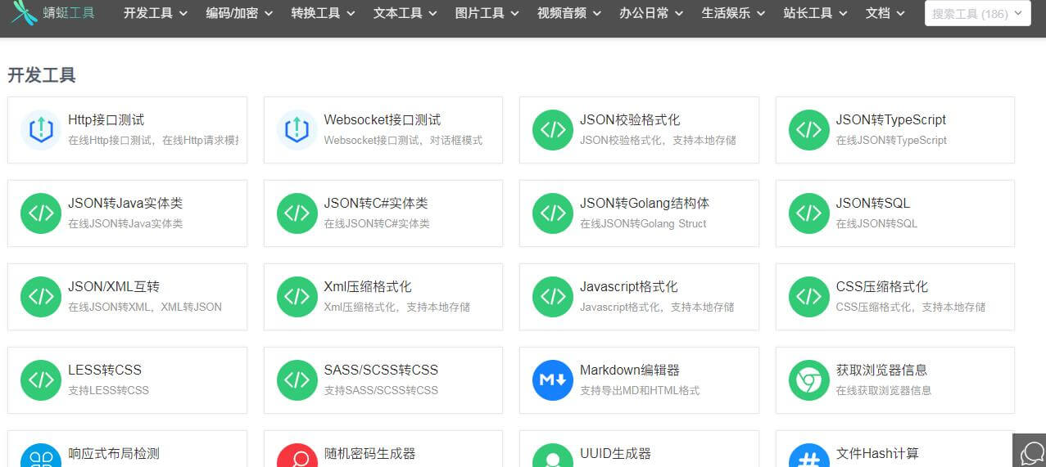This screenshot has height=467, width=1046.
Task: Click the Http接口测试 shield icon
Action: point(41,130)
